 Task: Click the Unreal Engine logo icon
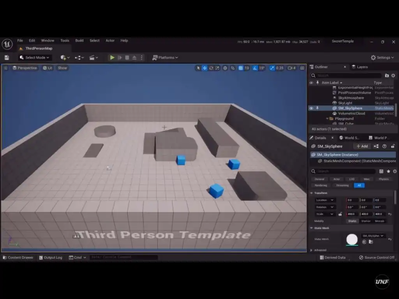click(x=7, y=44)
